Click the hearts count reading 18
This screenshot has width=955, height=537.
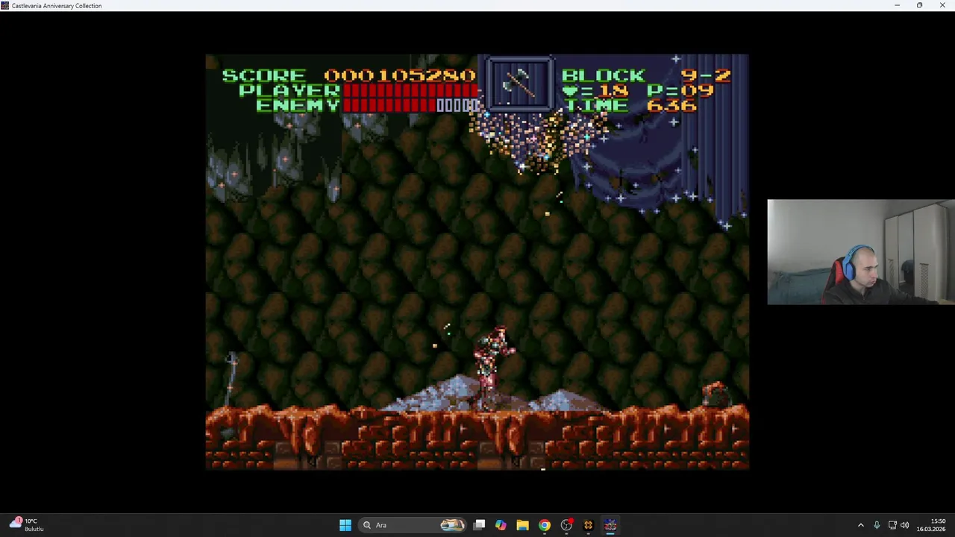[x=595, y=90]
